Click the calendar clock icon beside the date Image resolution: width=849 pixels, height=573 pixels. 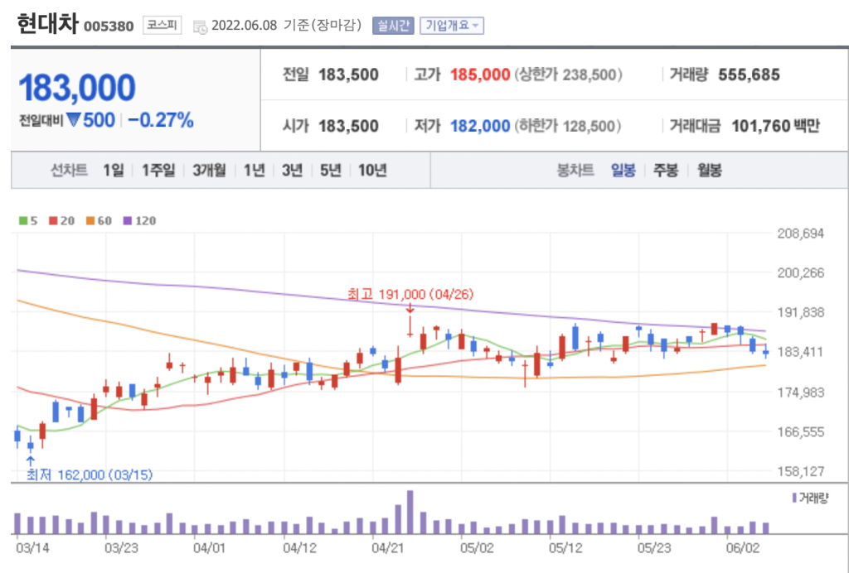click(x=200, y=26)
